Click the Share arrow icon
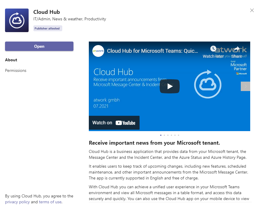The height and width of the screenshot is (208, 257). click(x=237, y=49)
